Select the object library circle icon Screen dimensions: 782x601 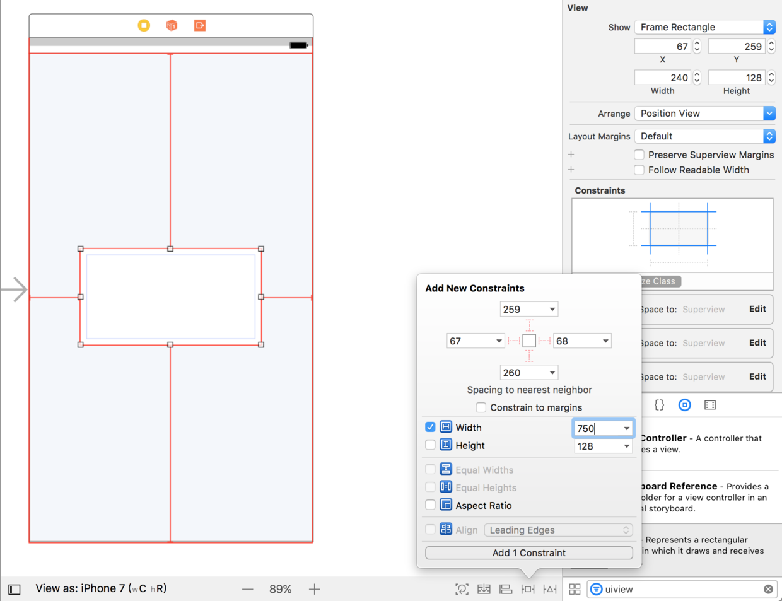coord(684,405)
